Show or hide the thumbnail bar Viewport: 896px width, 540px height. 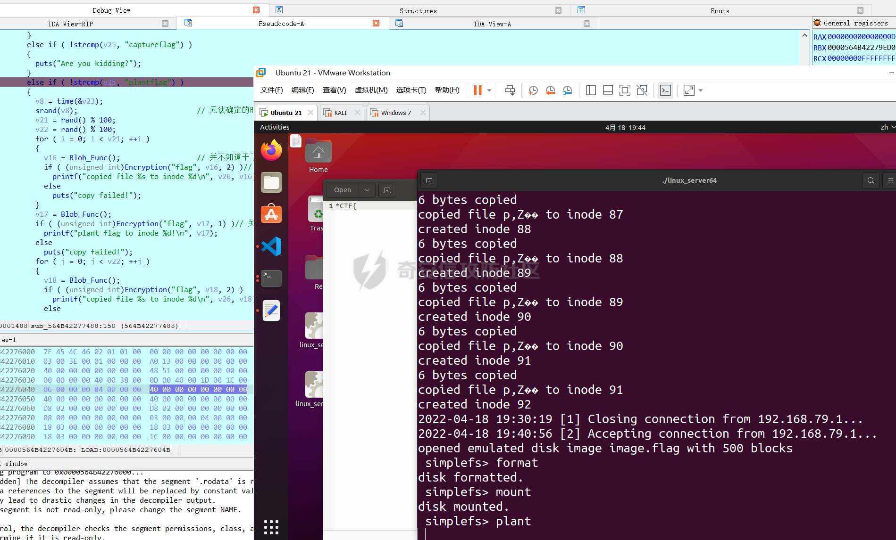[x=608, y=90]
